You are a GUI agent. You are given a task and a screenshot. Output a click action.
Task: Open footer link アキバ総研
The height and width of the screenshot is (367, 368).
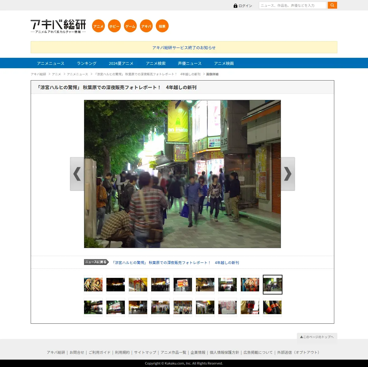click(56, 352)
